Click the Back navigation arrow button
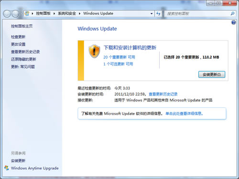 [x=7, y=14]
